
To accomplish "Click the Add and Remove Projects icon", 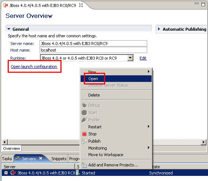I will click(x=84, y=165).
